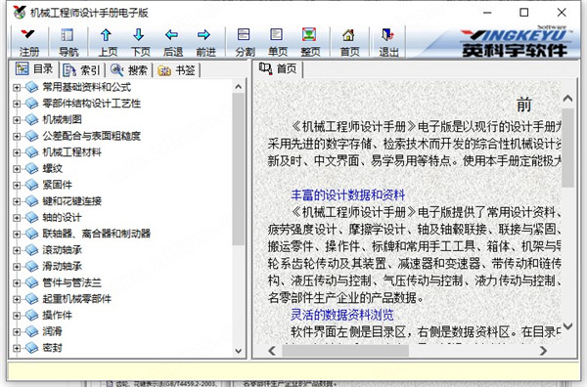Click the contents tree scroll up arrow
This screenshot has height=387, width=587.
coord(239,87)
